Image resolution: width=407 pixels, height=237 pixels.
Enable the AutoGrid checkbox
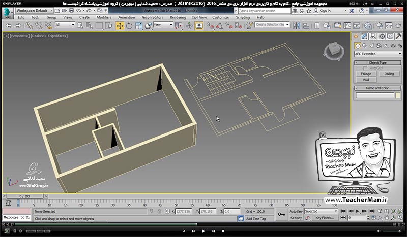(365, 68)
